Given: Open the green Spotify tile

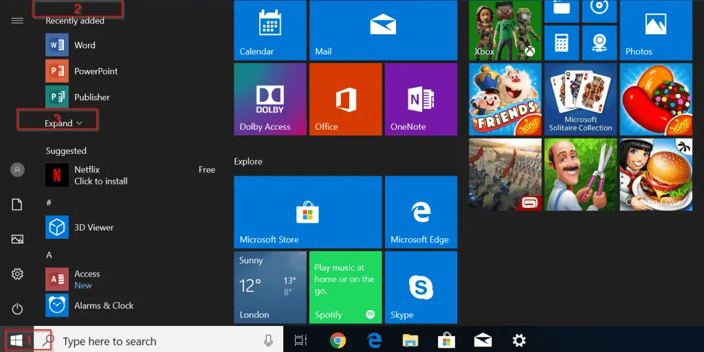Looking at the screenshot, I should (x=346, y=287).
